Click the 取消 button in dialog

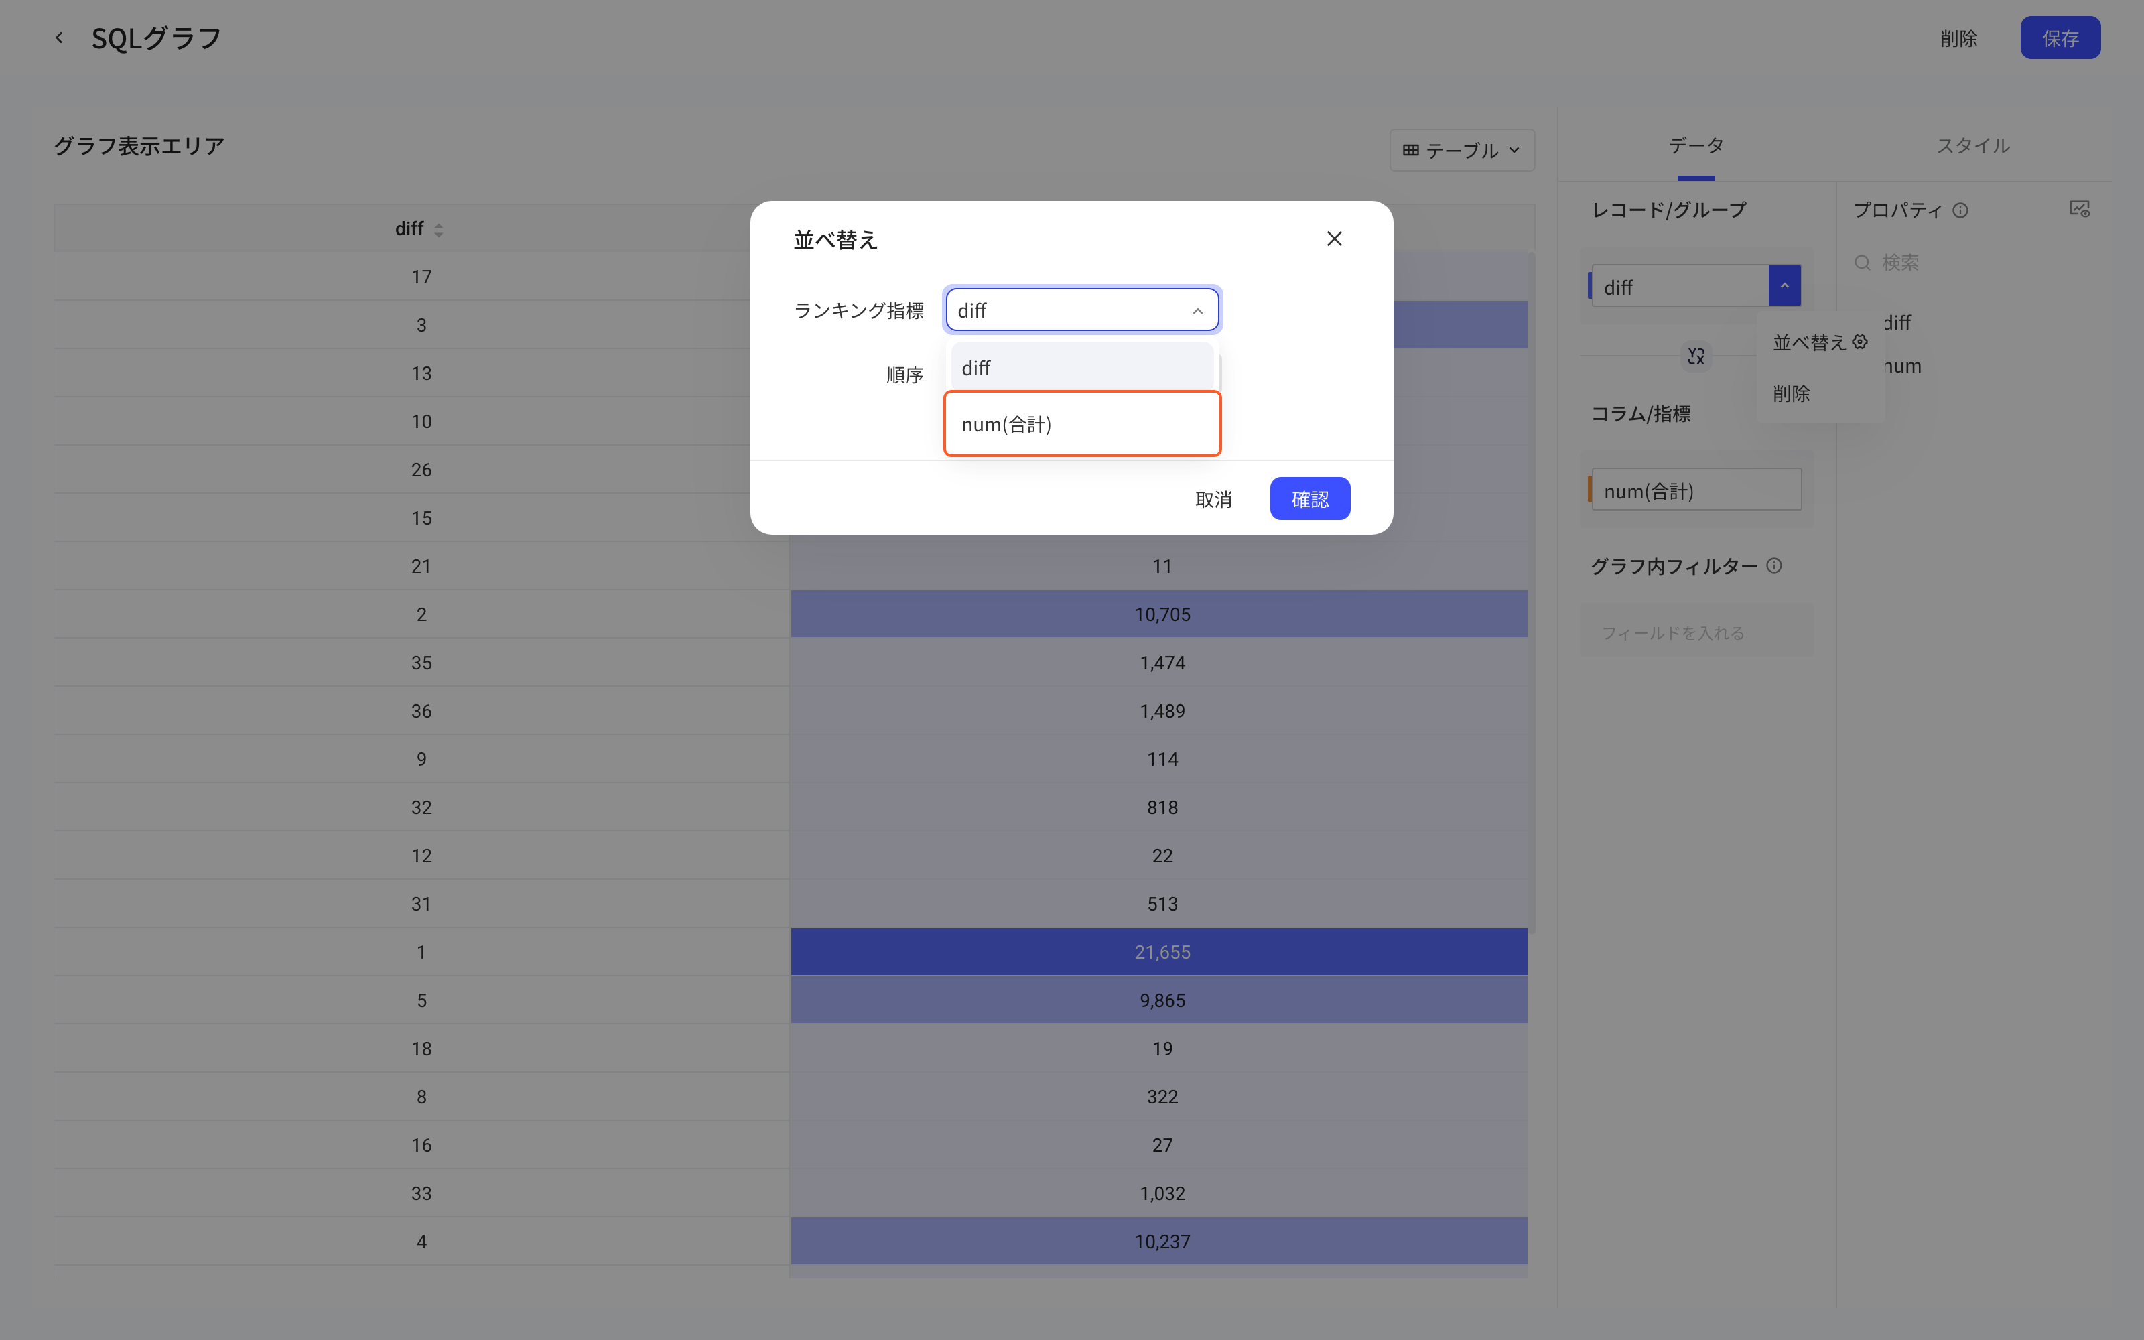1213,499
